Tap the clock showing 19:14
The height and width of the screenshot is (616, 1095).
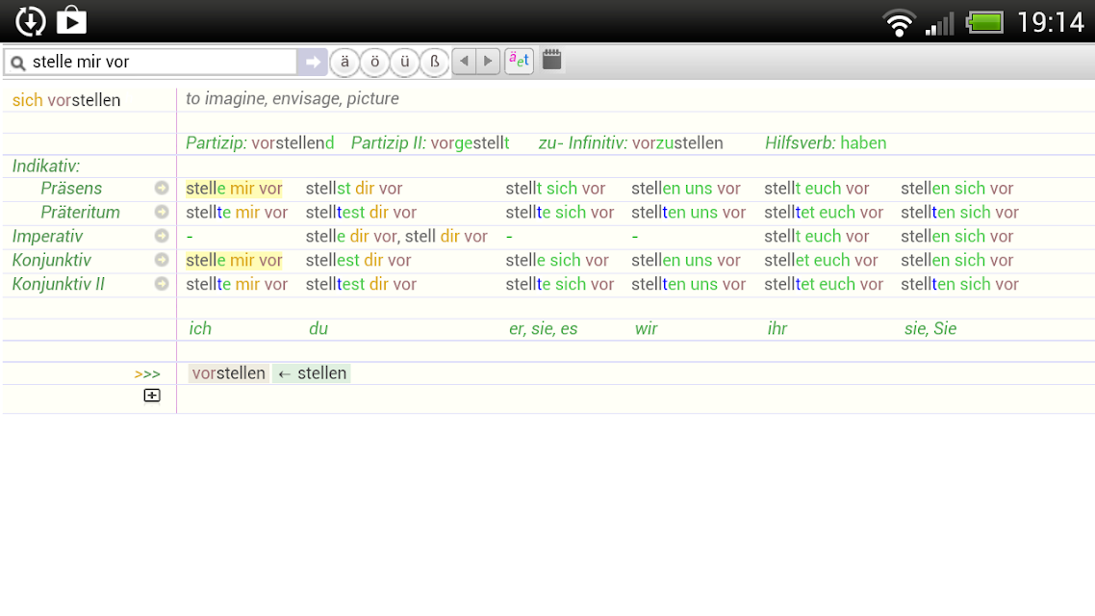pos(1051,22)
